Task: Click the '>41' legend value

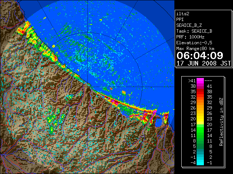Action: [192, 81]
